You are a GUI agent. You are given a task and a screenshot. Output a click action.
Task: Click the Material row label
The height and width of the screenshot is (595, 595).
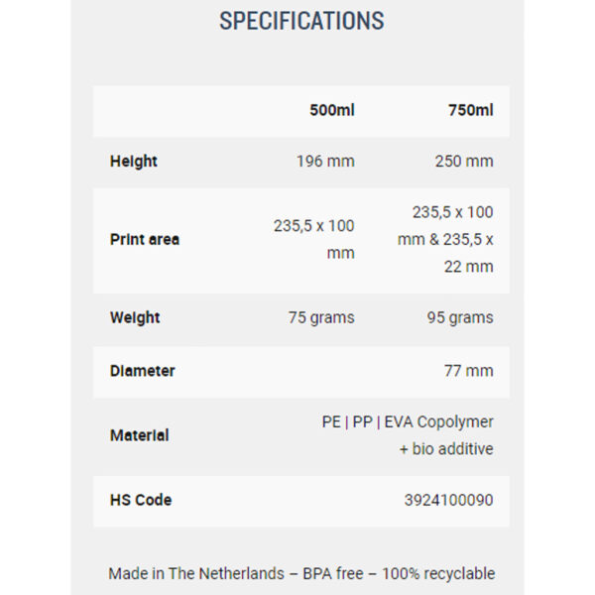[x=139, y=435]
